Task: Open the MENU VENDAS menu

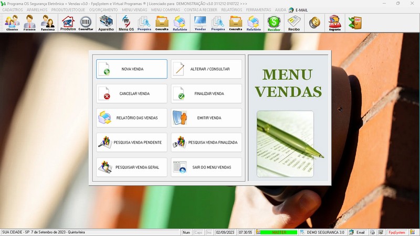Action: 134,10
